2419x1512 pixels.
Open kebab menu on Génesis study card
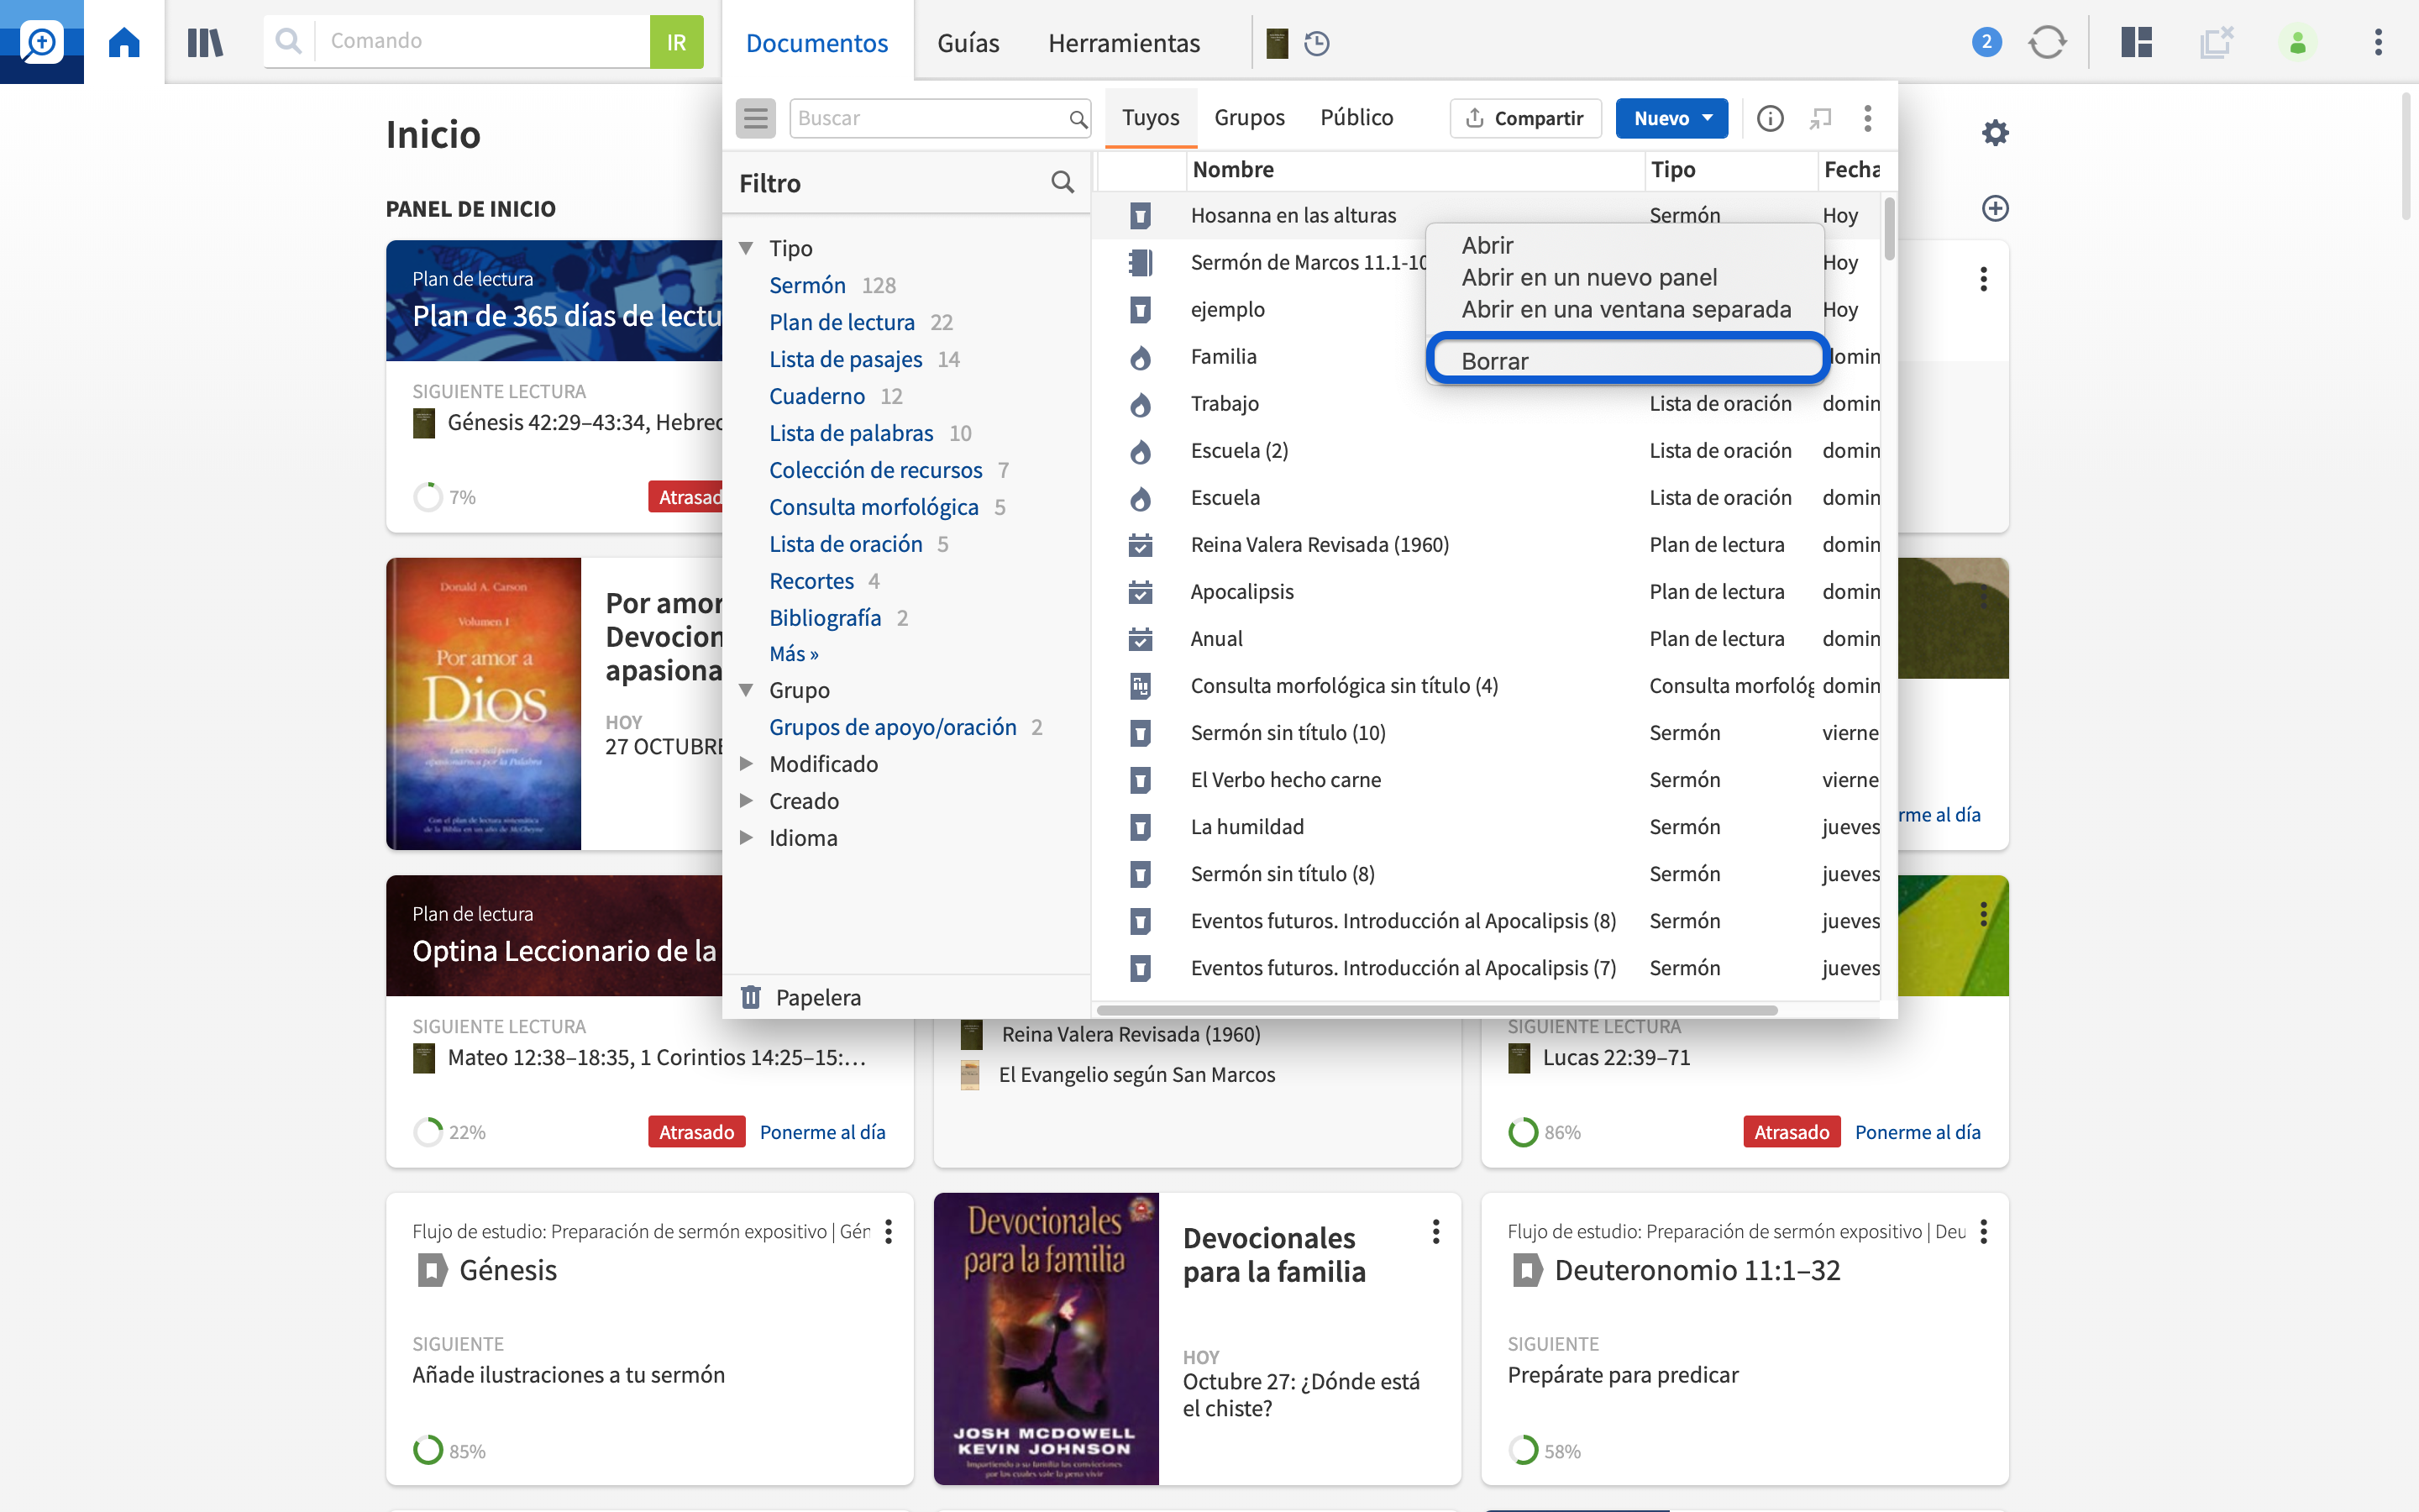(889, 1232)
